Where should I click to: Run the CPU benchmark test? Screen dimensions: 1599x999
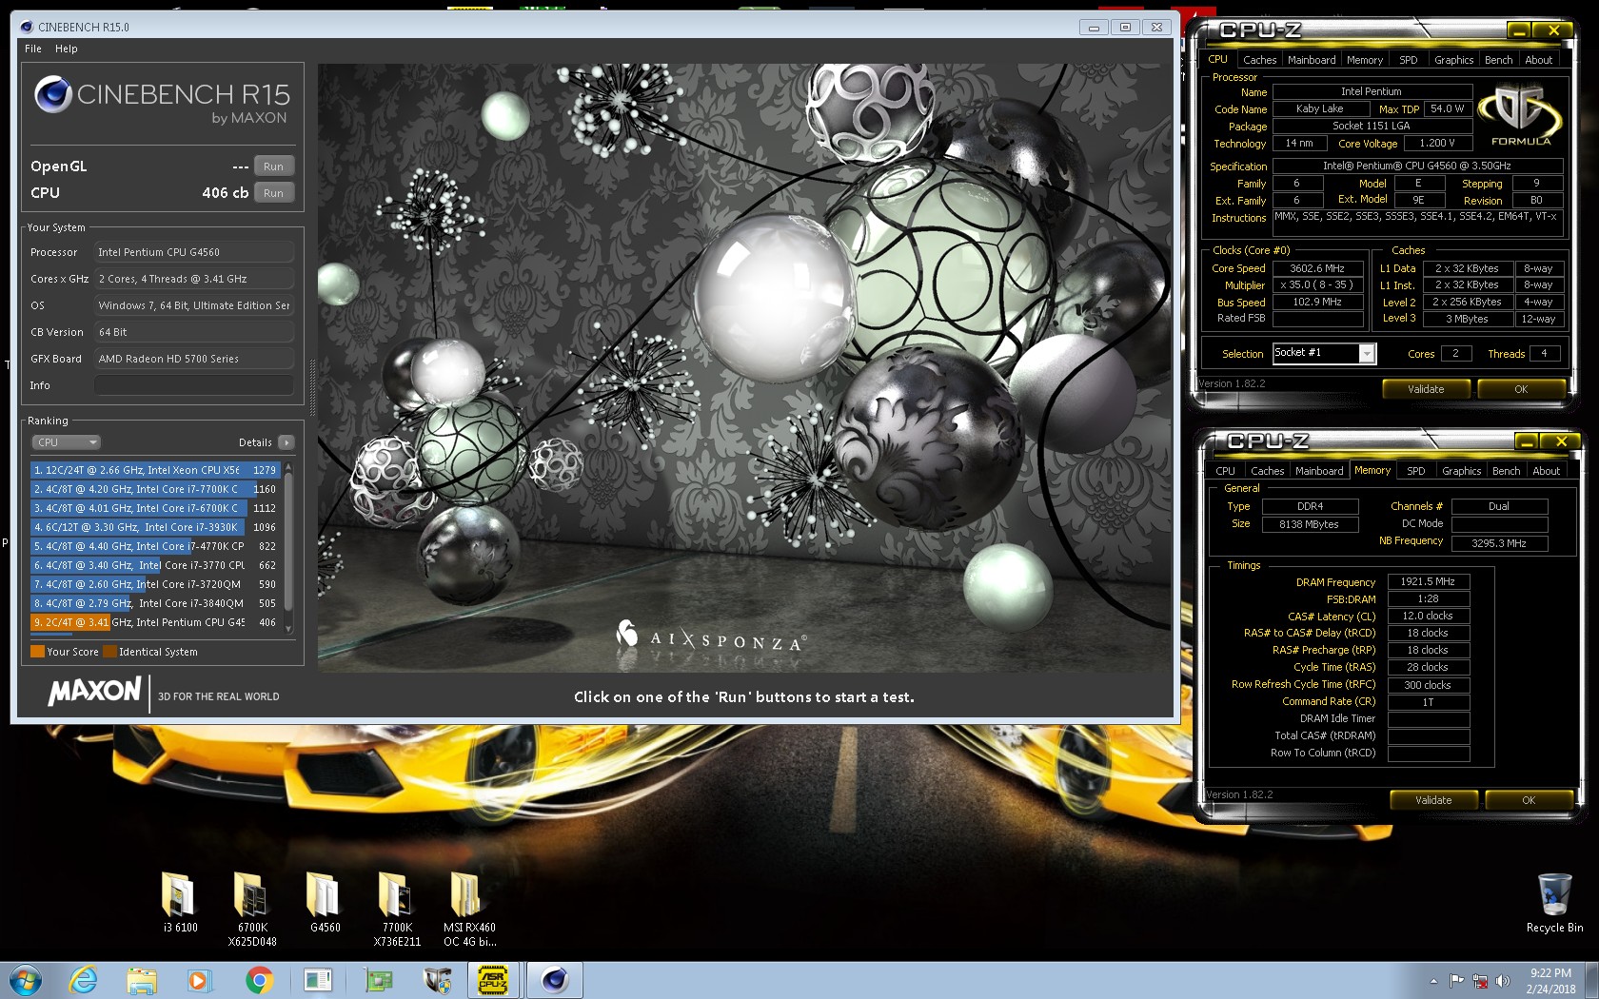274,193
